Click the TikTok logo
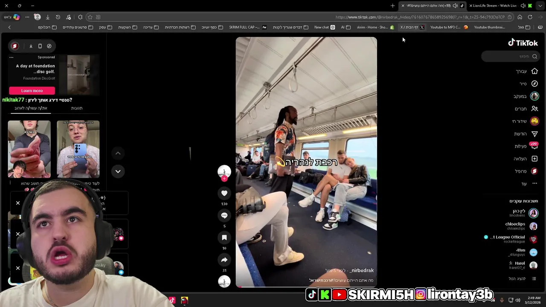Image resolution: width=546 pixels, height=307 pixels. coord(523,43)
